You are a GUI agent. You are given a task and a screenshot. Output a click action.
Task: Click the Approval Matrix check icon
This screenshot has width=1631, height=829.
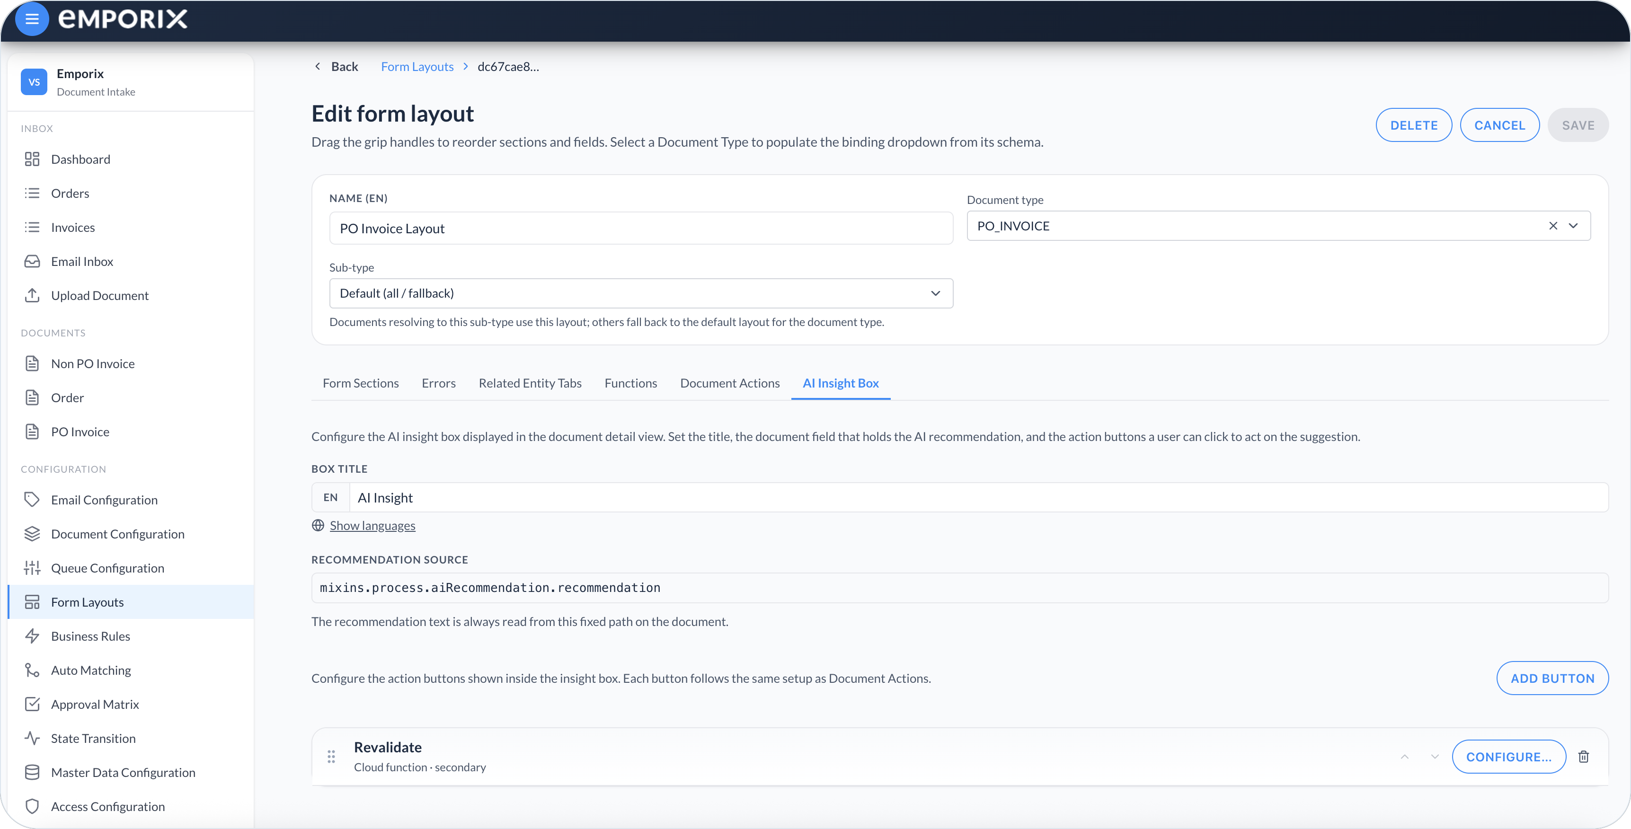click(x=32, y=705)
